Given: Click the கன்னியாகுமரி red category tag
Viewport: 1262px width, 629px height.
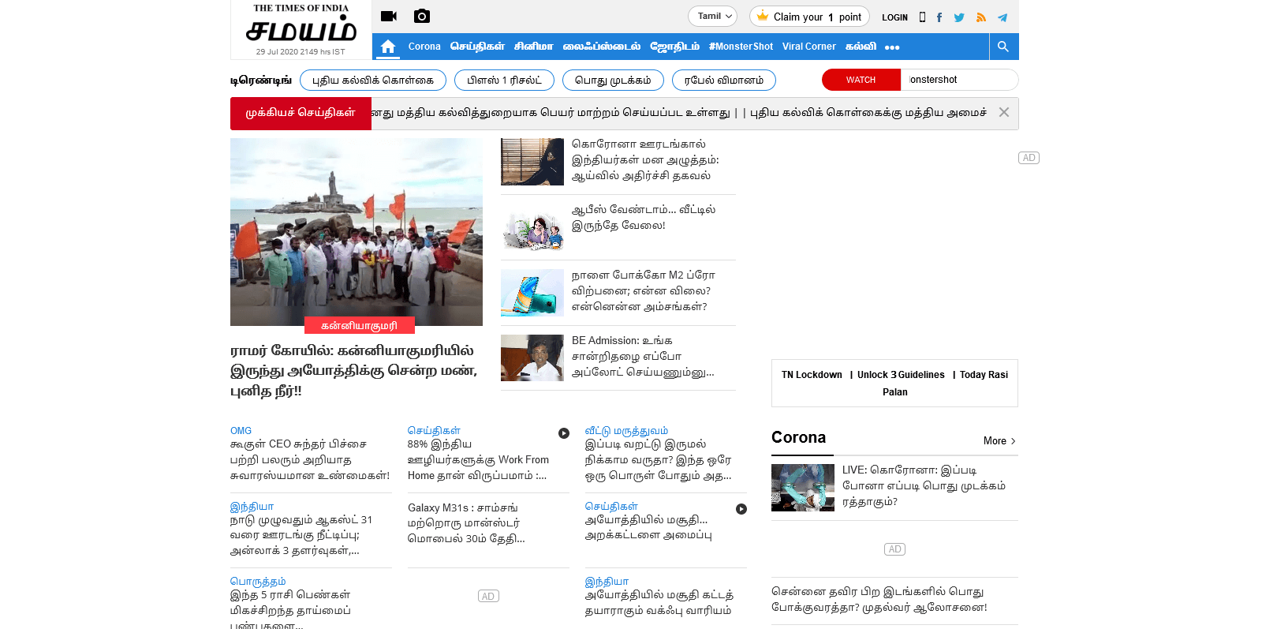Looking at the screenshot, I should pos(359,325).
